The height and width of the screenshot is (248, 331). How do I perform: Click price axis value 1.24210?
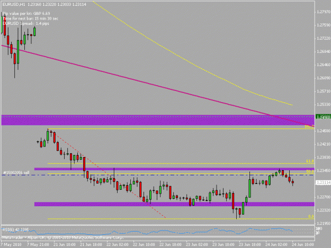[x=324, y=144]
